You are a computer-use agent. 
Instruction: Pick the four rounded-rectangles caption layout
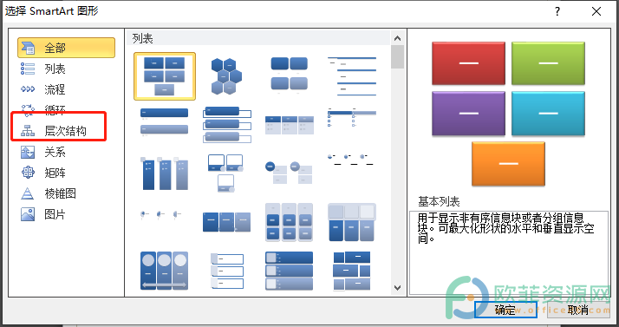point(289,75)
